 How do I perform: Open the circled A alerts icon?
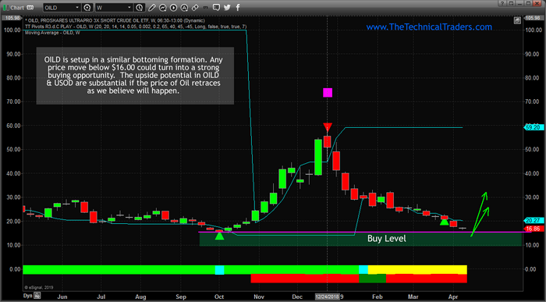click(184, 7)
